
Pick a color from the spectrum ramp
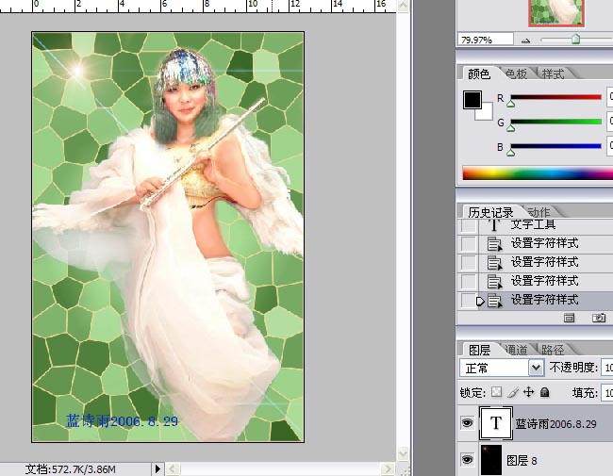538,173
